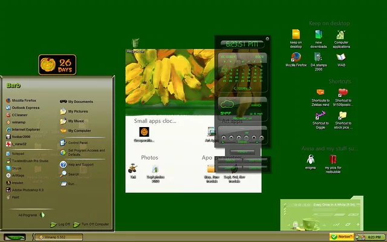Click the Log Off button

[x=60, y=224]
